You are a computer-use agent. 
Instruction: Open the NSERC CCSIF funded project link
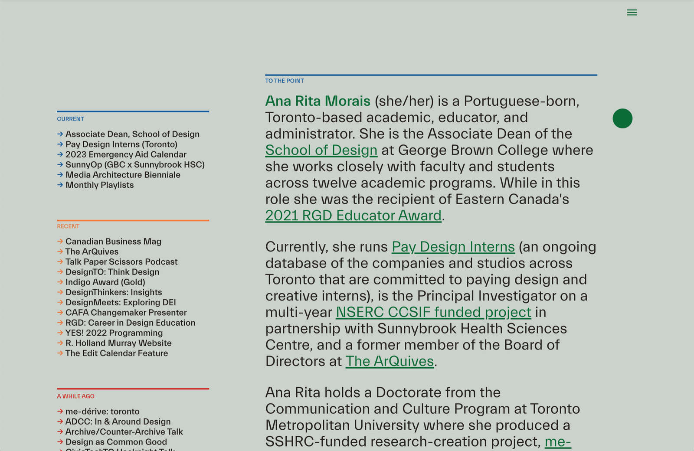coord(434,312)
